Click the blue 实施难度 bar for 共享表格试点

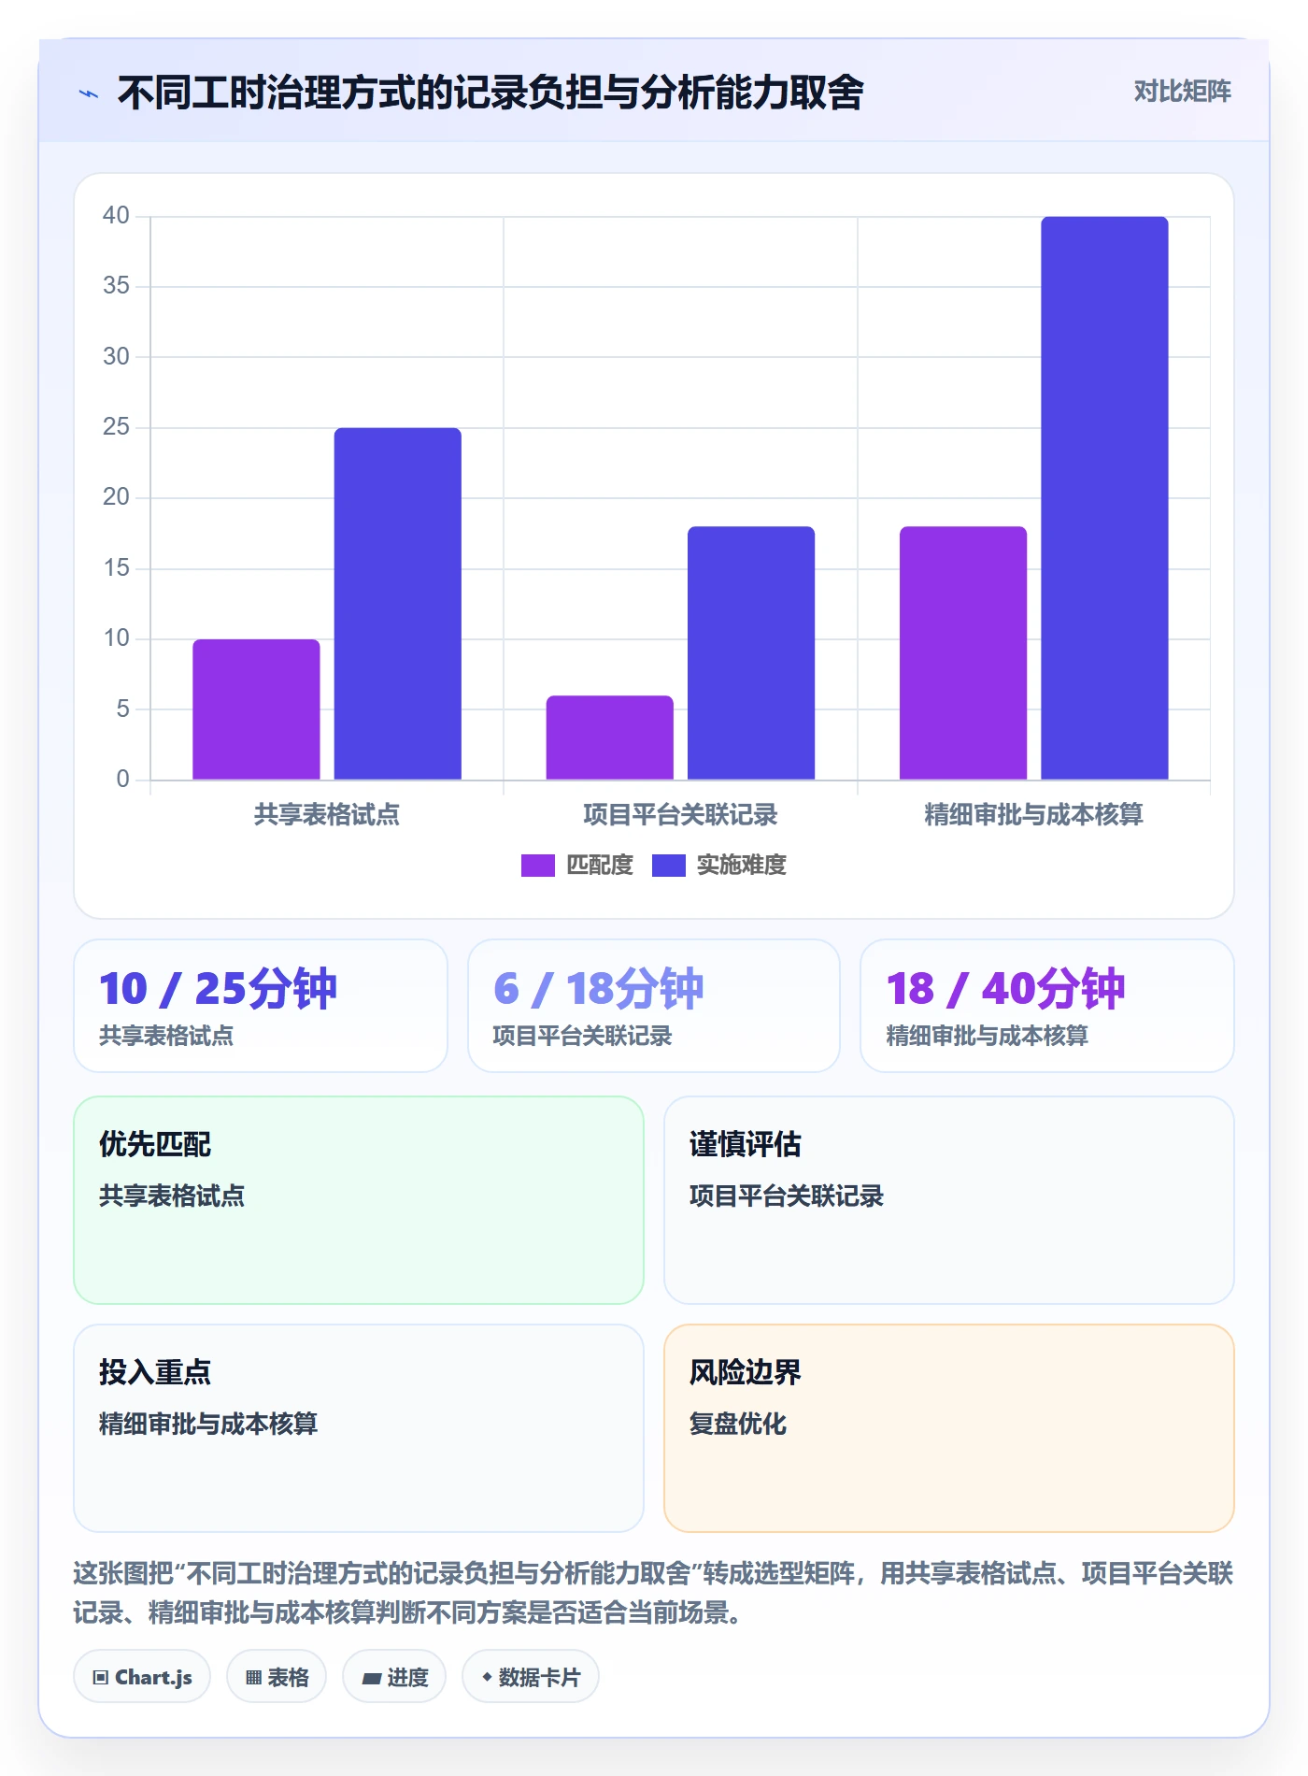pos(398,604)
